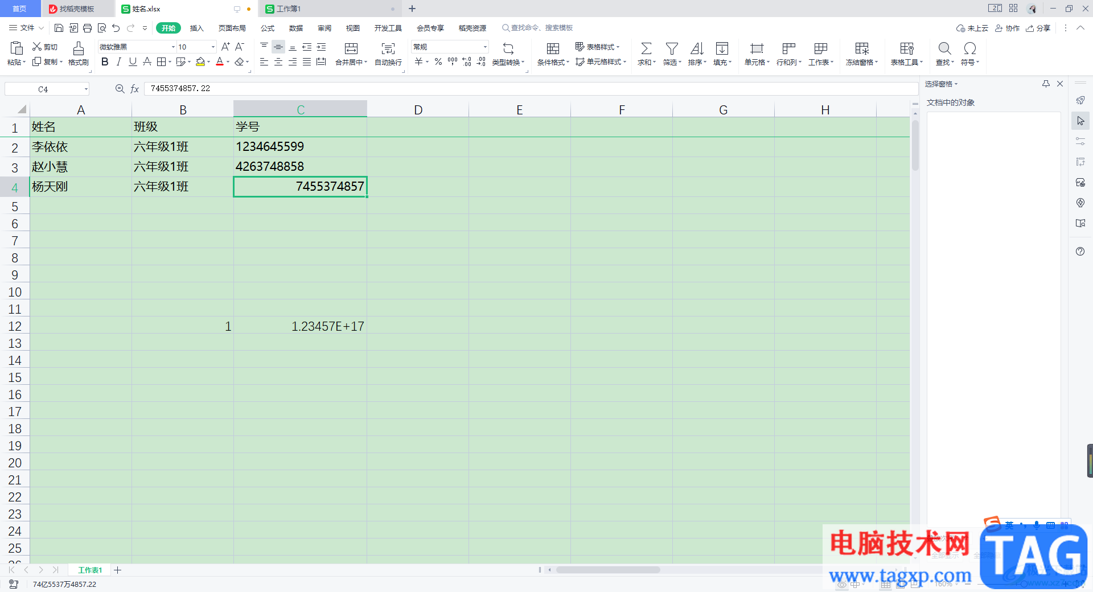The width and height of the screenshot is (1093, 592).
Task: Open the 插入 ribbon tab
Action: (196, 28)
